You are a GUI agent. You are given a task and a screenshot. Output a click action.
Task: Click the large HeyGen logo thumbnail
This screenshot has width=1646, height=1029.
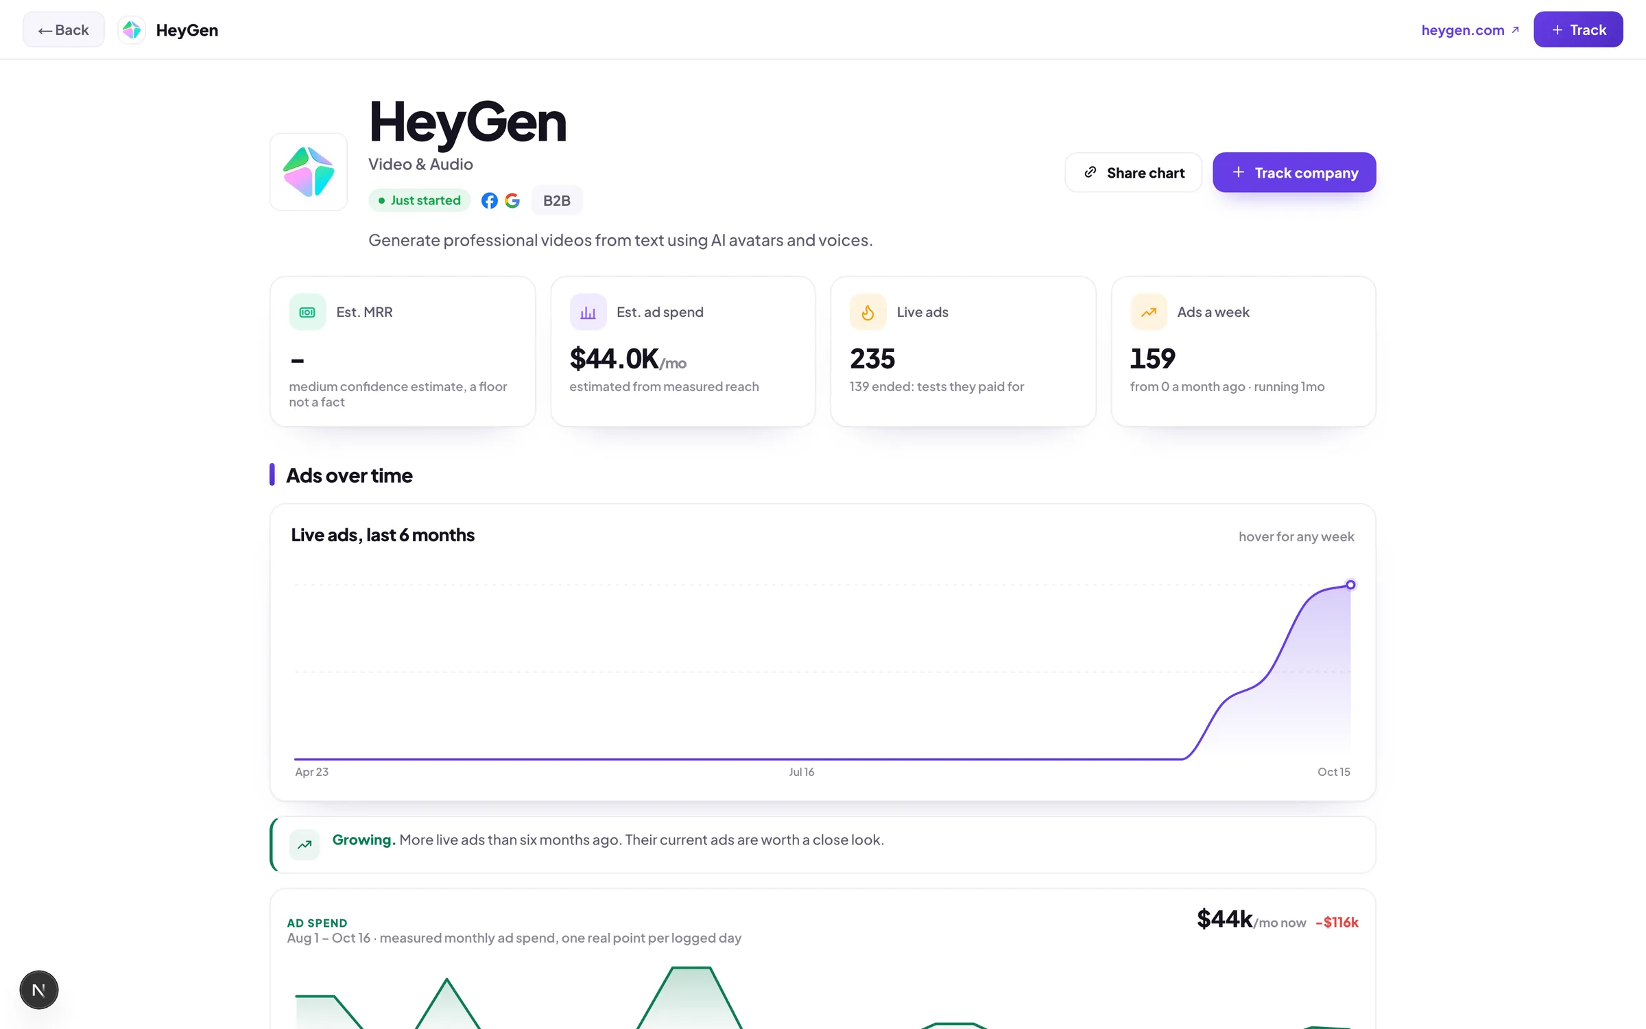(x=309, y=171)
